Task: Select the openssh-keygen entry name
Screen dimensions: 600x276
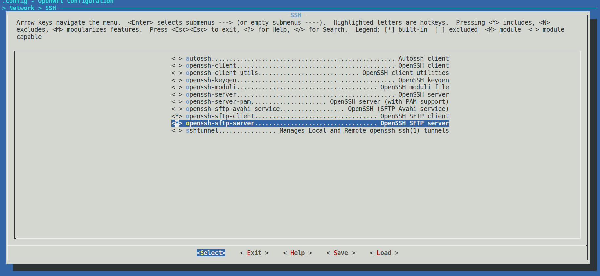Action: coord(211,80)
